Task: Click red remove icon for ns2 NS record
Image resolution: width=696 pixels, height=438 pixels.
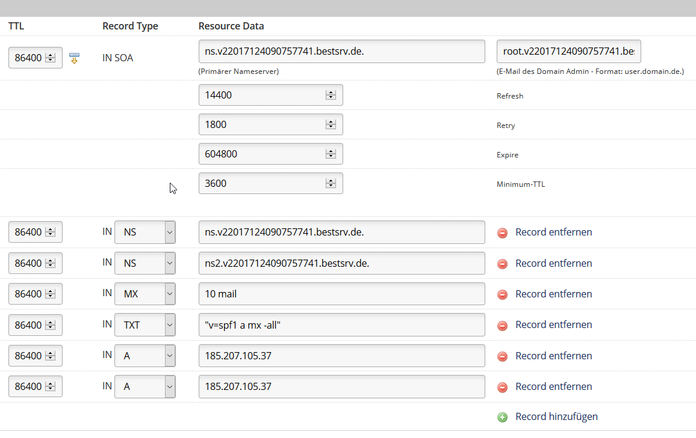Action: coord(502,264)
